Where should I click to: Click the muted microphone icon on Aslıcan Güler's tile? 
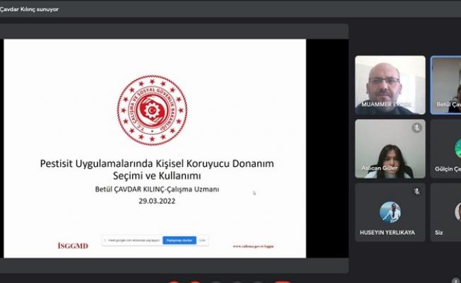click(417, 128)
